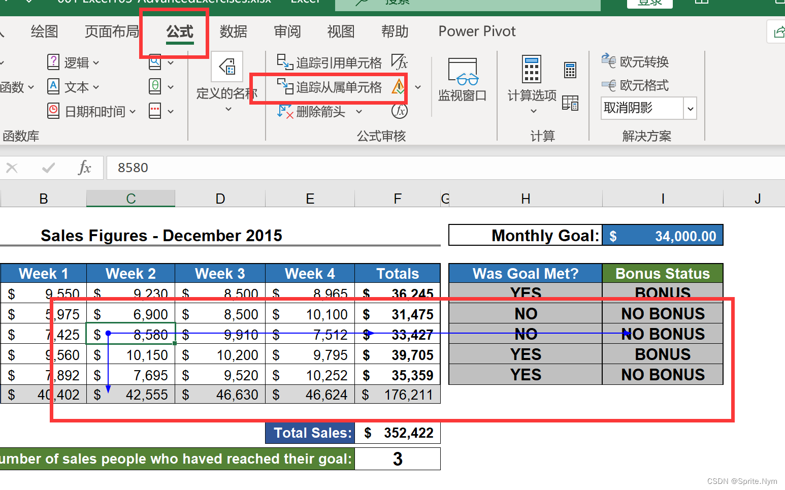Switch to the 视图 tab
Screen dimensions: 785x490
coord(341,31)
